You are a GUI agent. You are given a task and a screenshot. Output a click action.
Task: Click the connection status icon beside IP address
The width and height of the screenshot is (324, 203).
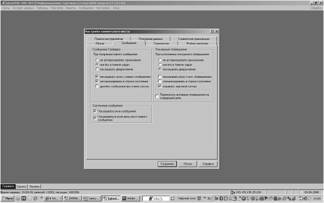pyautogui.click(x=233, y=192)
